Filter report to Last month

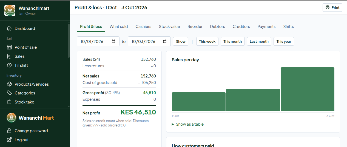coord(259,42)
